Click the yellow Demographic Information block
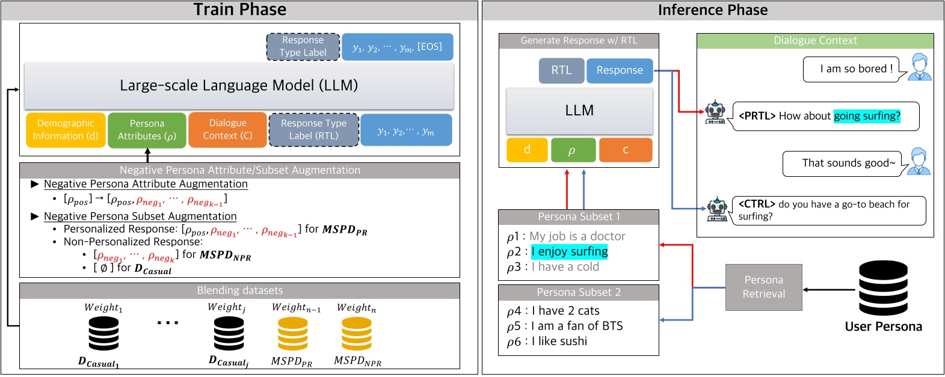This screenshot has height=377, width=945. coord(66,130)
